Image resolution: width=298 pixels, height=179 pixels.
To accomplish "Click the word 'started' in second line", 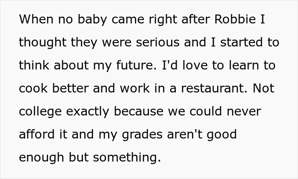I will 241,42.
